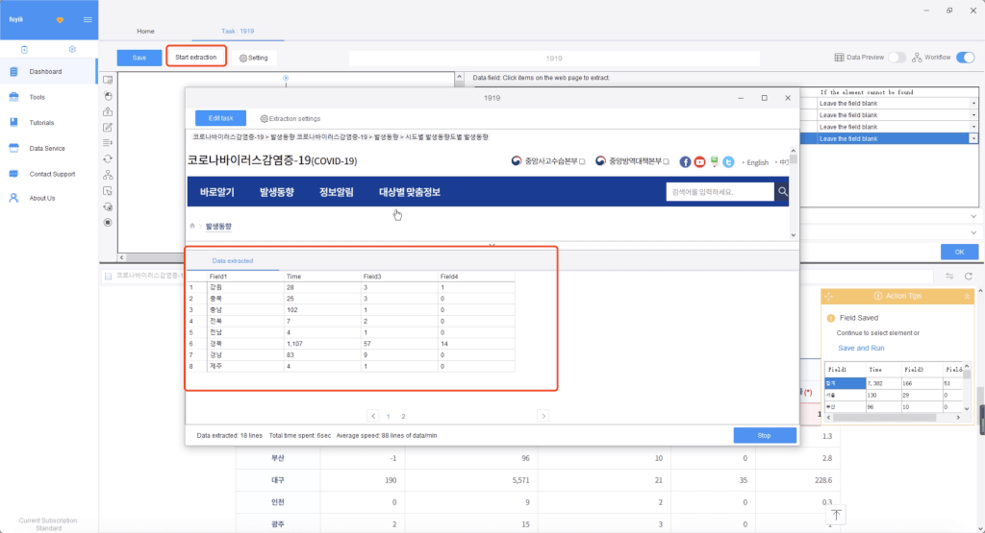Toggle the Workflow switch
985x533 pixels.
pos(966,58)
